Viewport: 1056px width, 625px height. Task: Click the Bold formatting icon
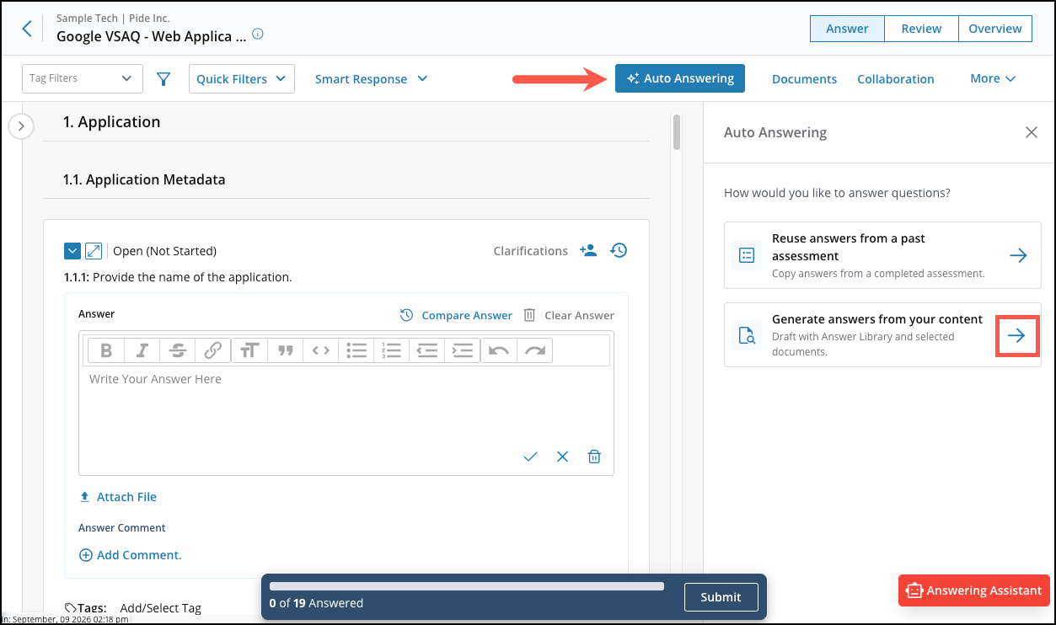(106, 350)
